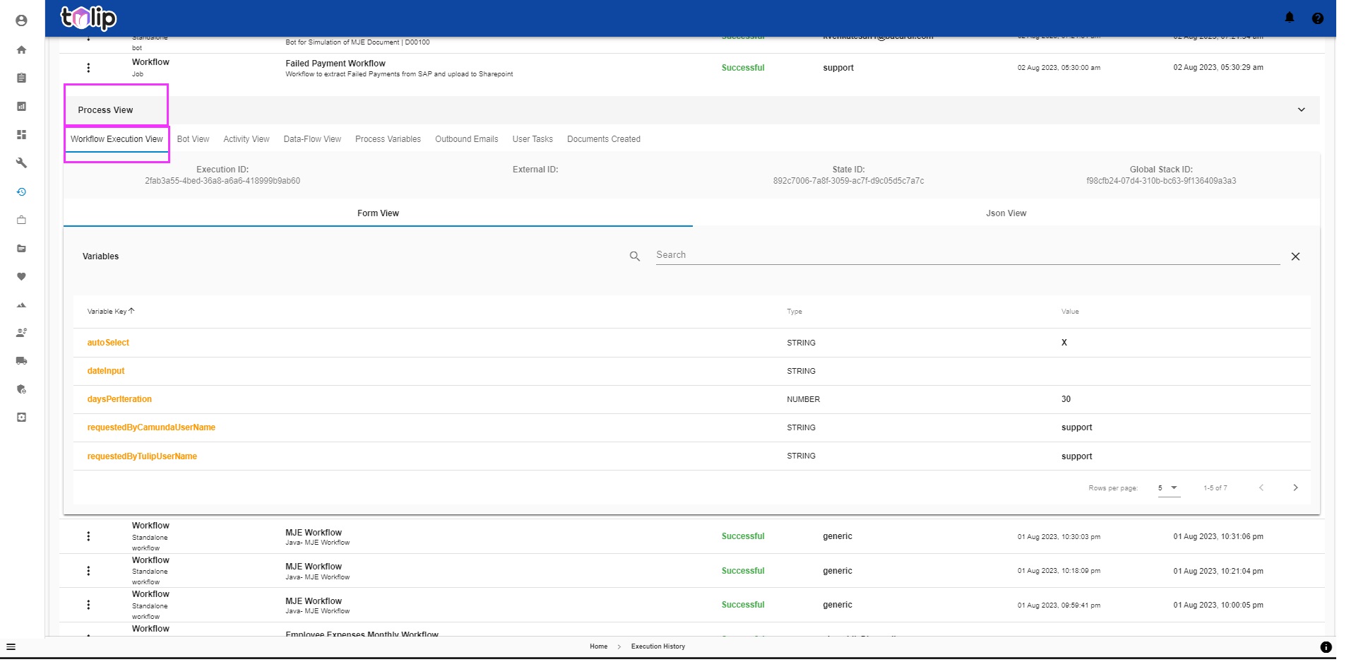Switch to Workflow Execution View tab
The width and height of the screenshot is (1356, 662).
(x=117, y=139)
